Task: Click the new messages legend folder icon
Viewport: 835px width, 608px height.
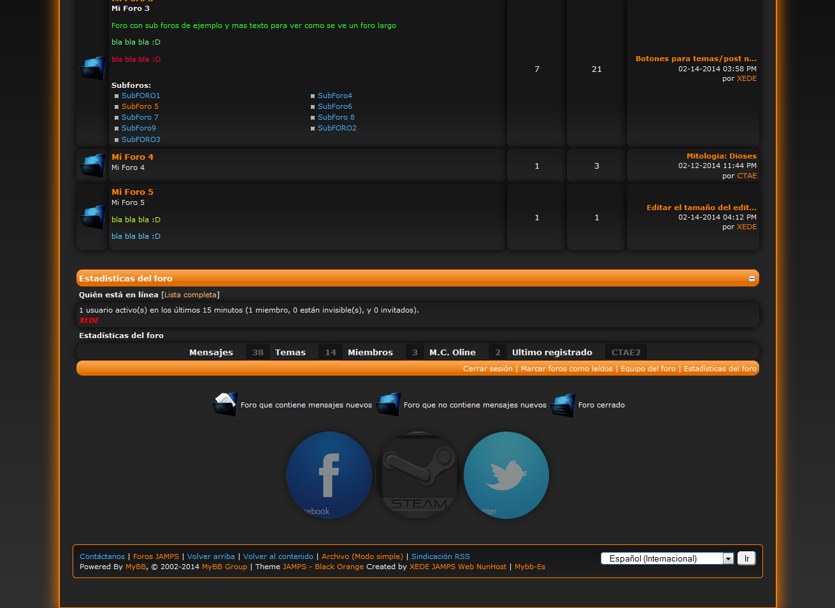Action: tap(225, 405)
